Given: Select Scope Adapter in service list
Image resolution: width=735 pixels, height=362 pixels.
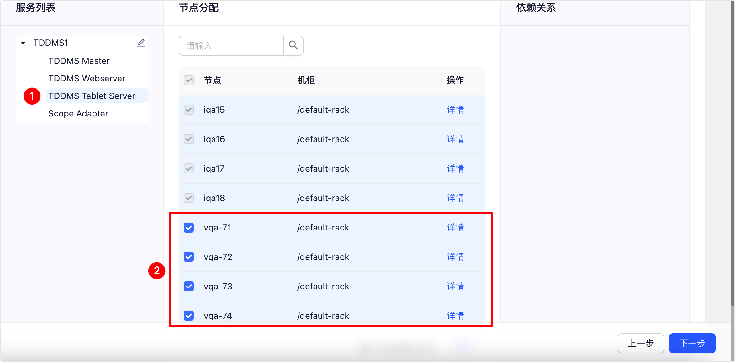Looking at the screenshot, I should (78, 113).
